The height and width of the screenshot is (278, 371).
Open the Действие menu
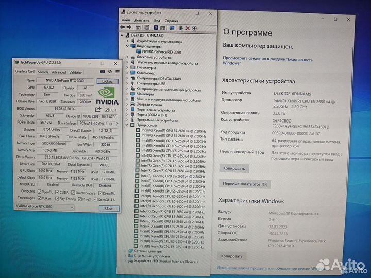point(142,20)
